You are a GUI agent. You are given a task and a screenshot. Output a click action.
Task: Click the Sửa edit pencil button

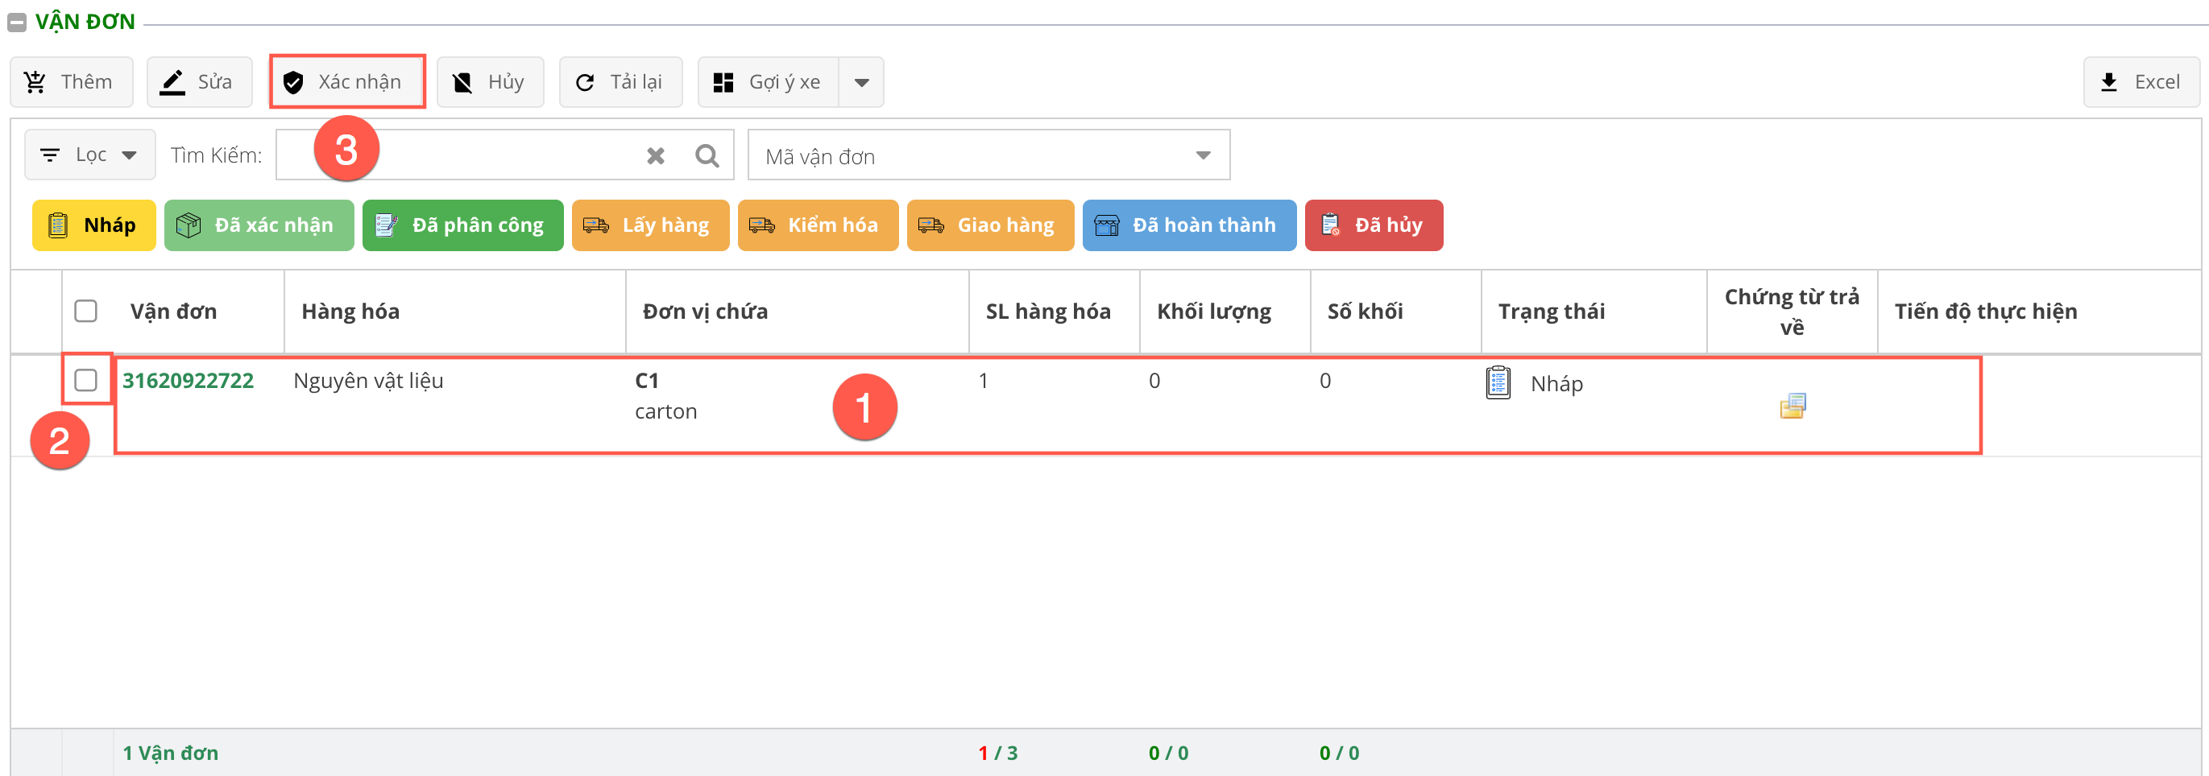point(199,82)
